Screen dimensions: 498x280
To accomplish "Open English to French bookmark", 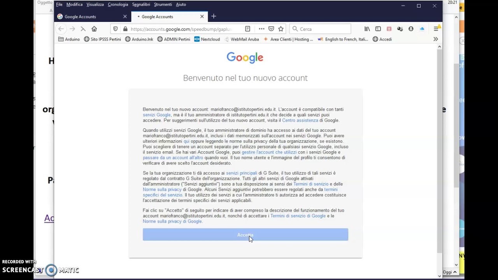I will coord(342,39).
